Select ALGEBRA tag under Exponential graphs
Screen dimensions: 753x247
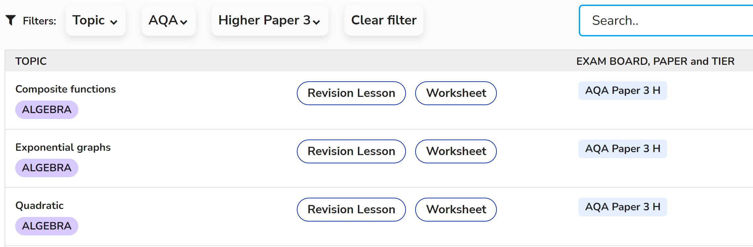(47, 168)
